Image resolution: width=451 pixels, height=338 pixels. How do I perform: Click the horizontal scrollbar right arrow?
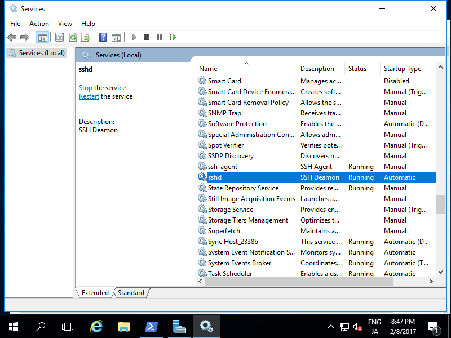pyautogui.click(x=431, y=281)
